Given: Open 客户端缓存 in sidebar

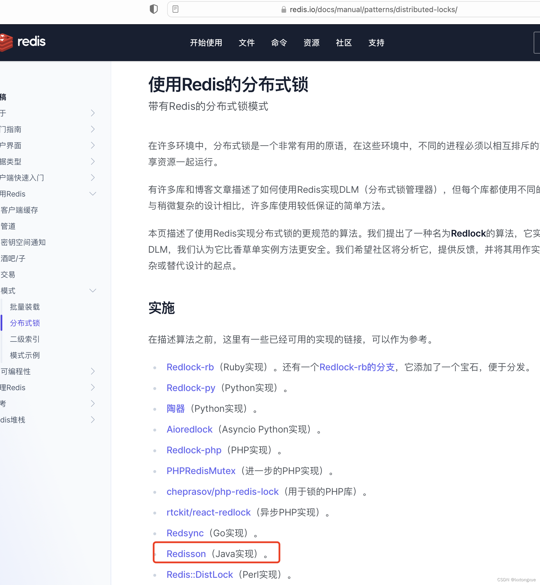Looking at the screenshot, I should [x=19, y=210].
